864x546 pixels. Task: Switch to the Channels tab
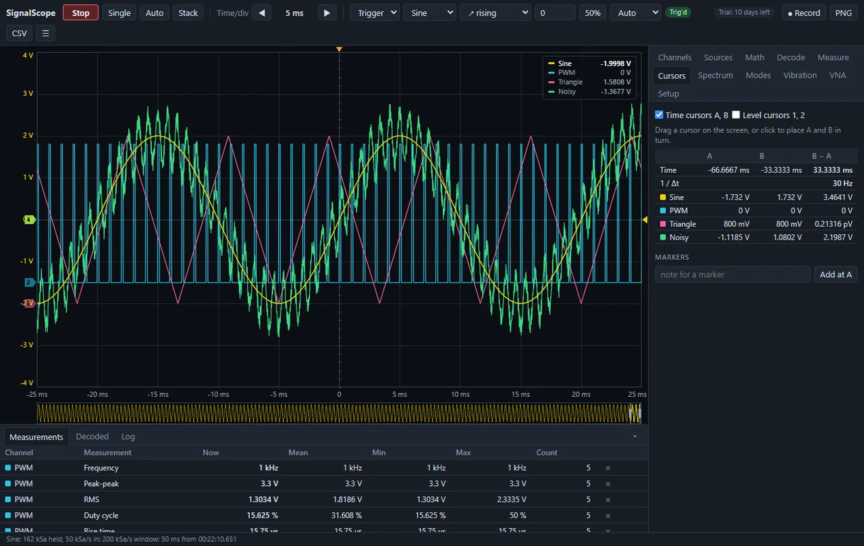pyautogui.click(x=674, y=57)
